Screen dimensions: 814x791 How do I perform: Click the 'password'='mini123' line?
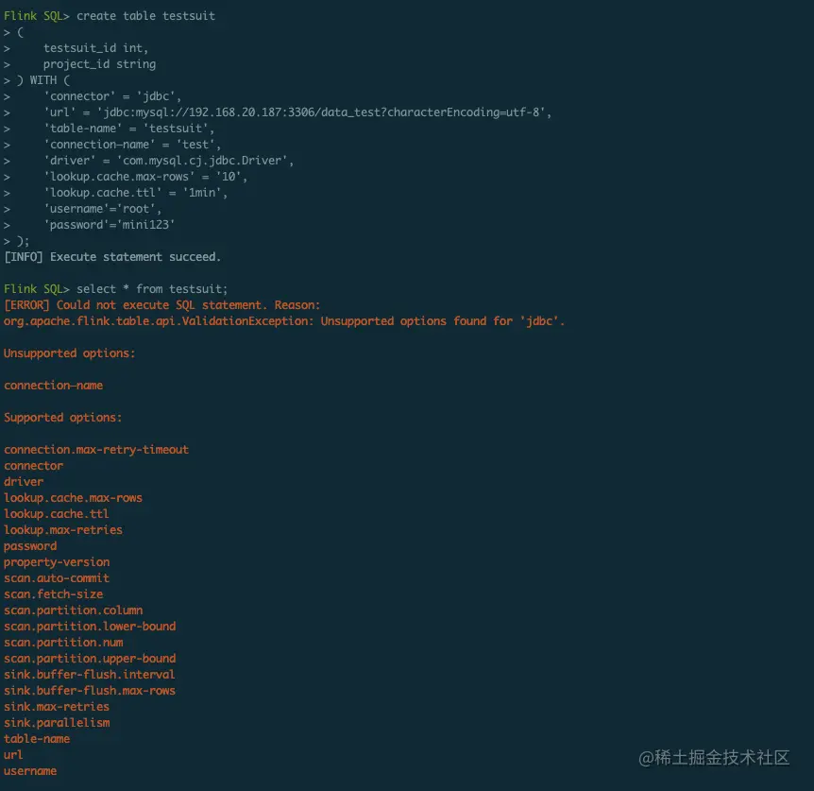[109, 225]
